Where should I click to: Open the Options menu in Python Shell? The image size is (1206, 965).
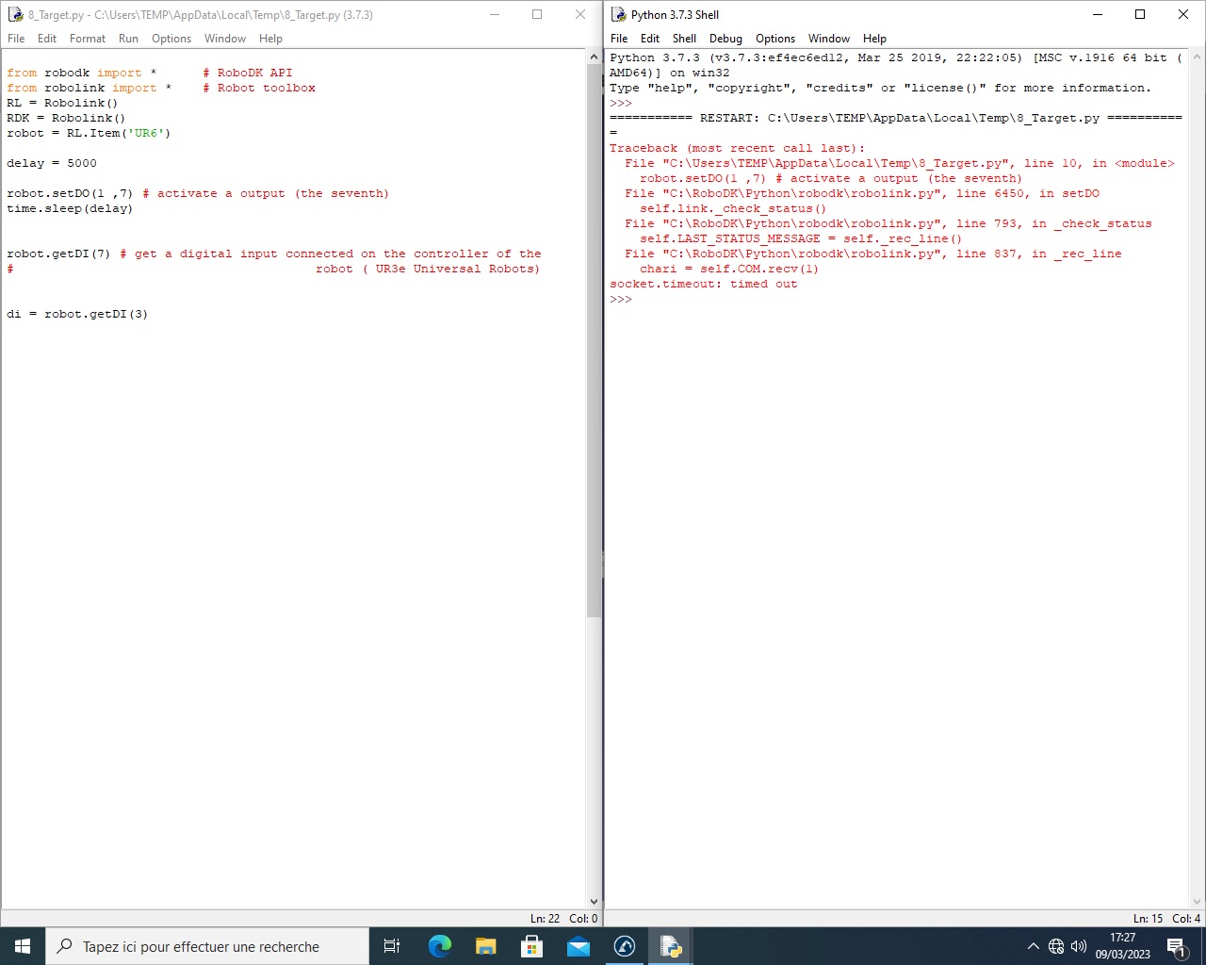(x=774, y=39)
